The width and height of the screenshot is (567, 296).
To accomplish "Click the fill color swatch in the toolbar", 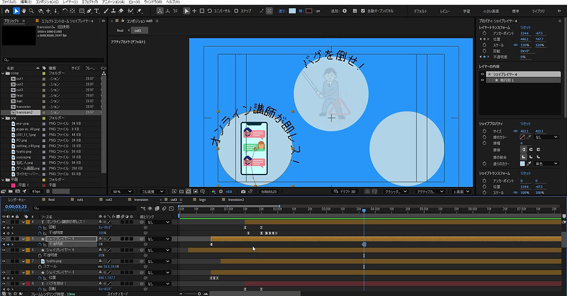I will [x=292, y=11].
